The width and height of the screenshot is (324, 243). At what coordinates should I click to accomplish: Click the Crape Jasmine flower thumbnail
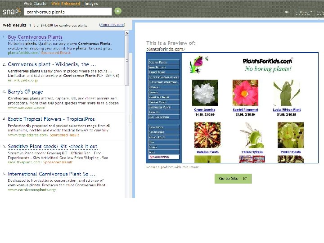[205, 93]
